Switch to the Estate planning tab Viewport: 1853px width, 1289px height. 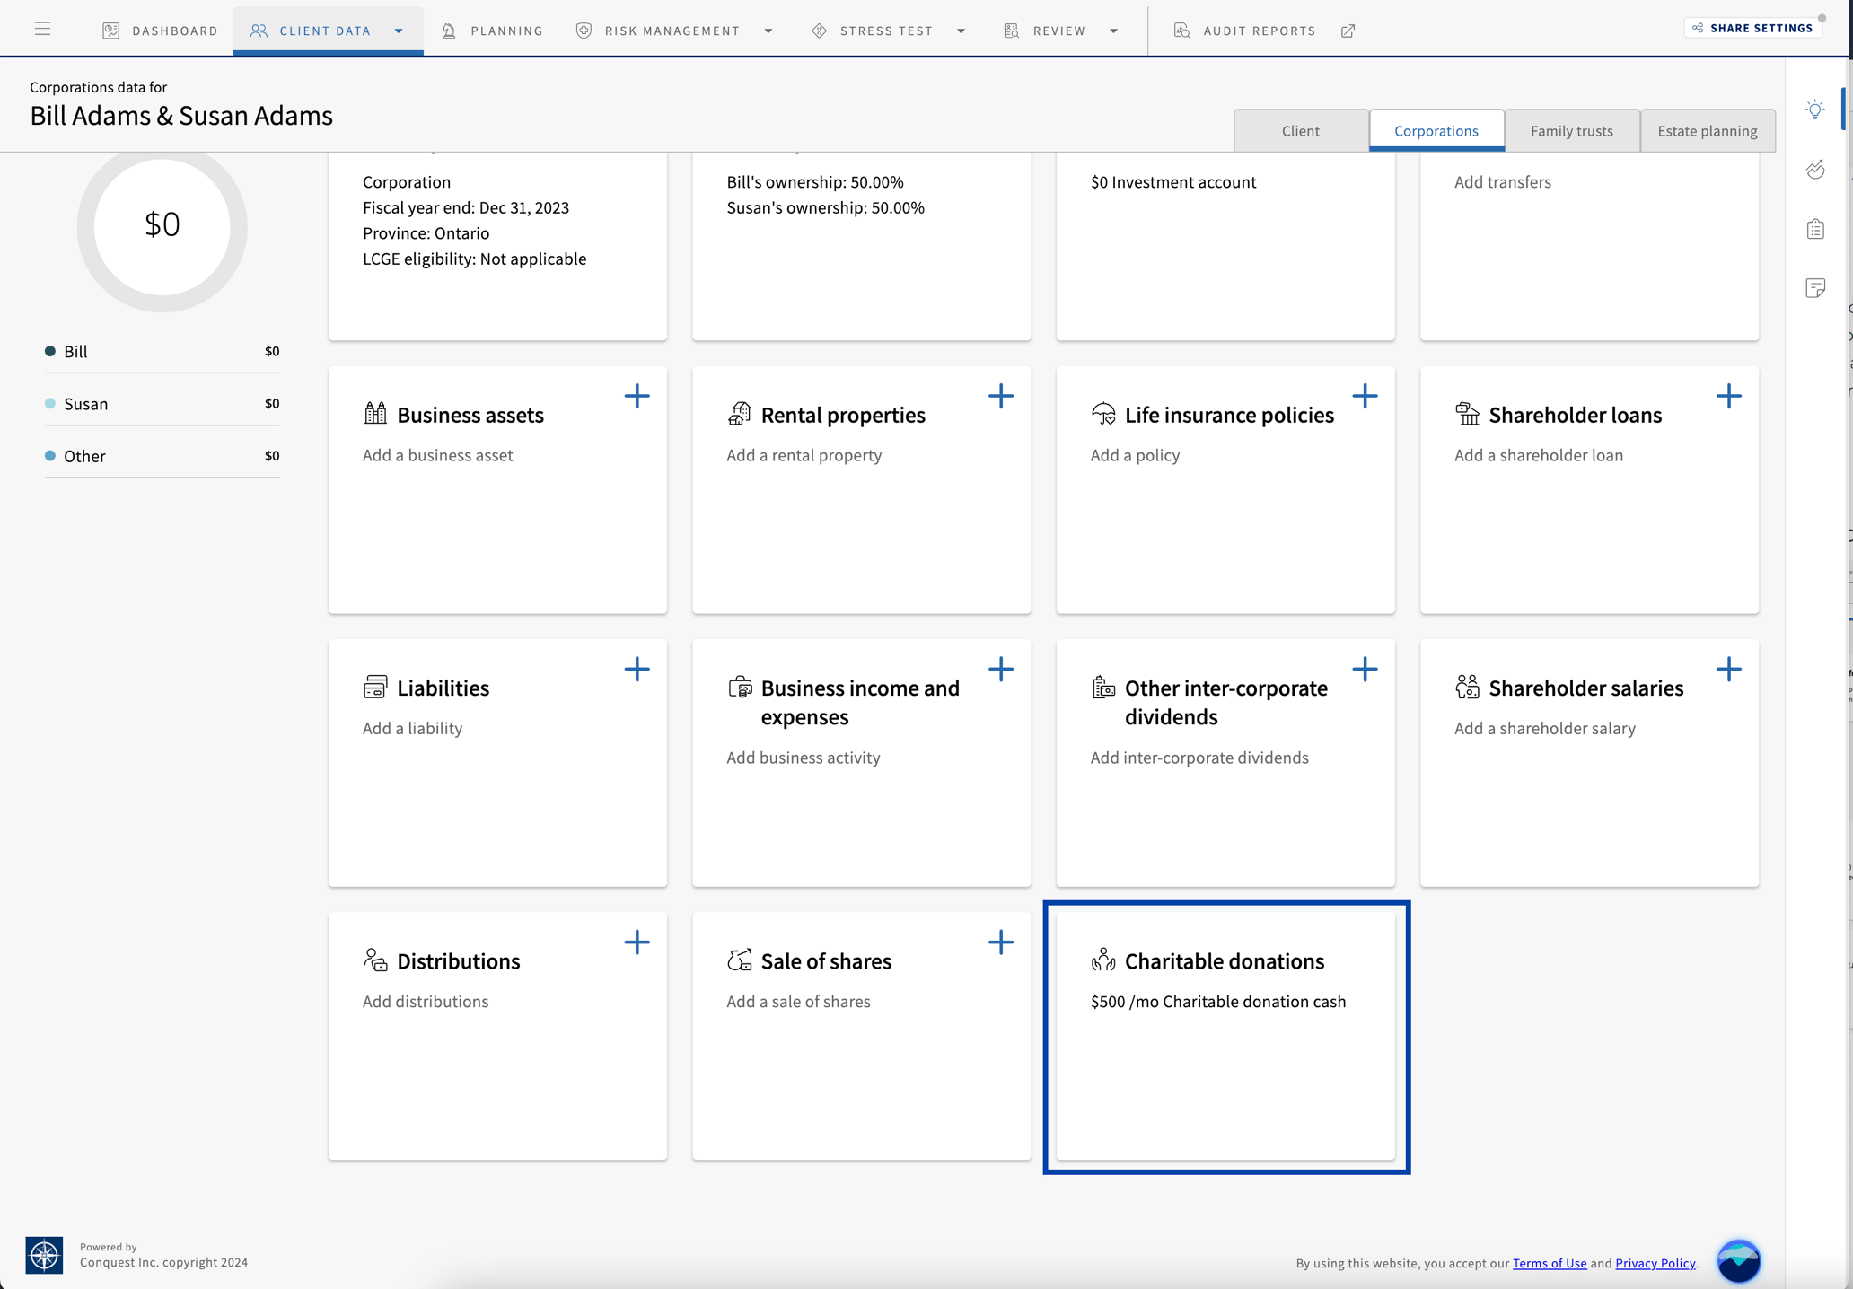[x=1707, y=131]
